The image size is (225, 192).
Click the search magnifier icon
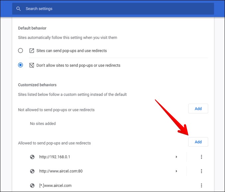coord(18,9)
